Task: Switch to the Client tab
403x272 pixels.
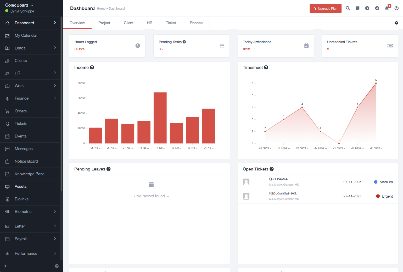Action: click(128, 23)
